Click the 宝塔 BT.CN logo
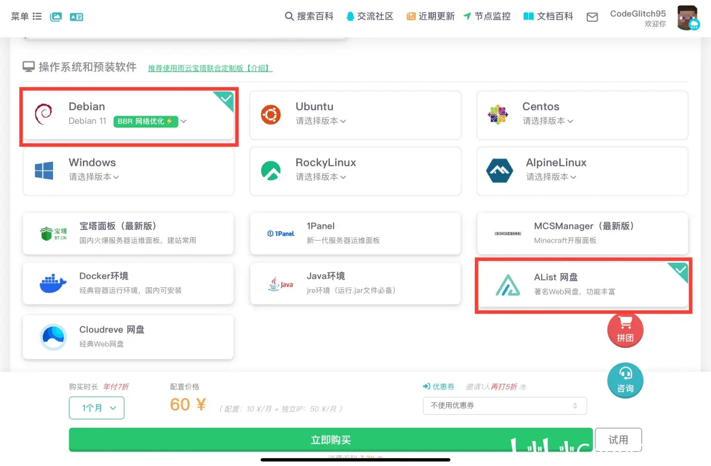This screenshot has height=466, width=711. [53, 234]
